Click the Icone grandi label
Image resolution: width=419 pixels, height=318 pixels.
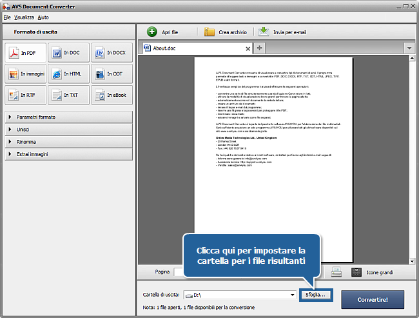point(380,273)
